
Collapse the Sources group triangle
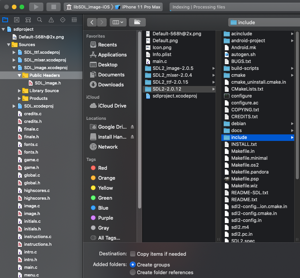pyautogui.click(x=8, y=45)
